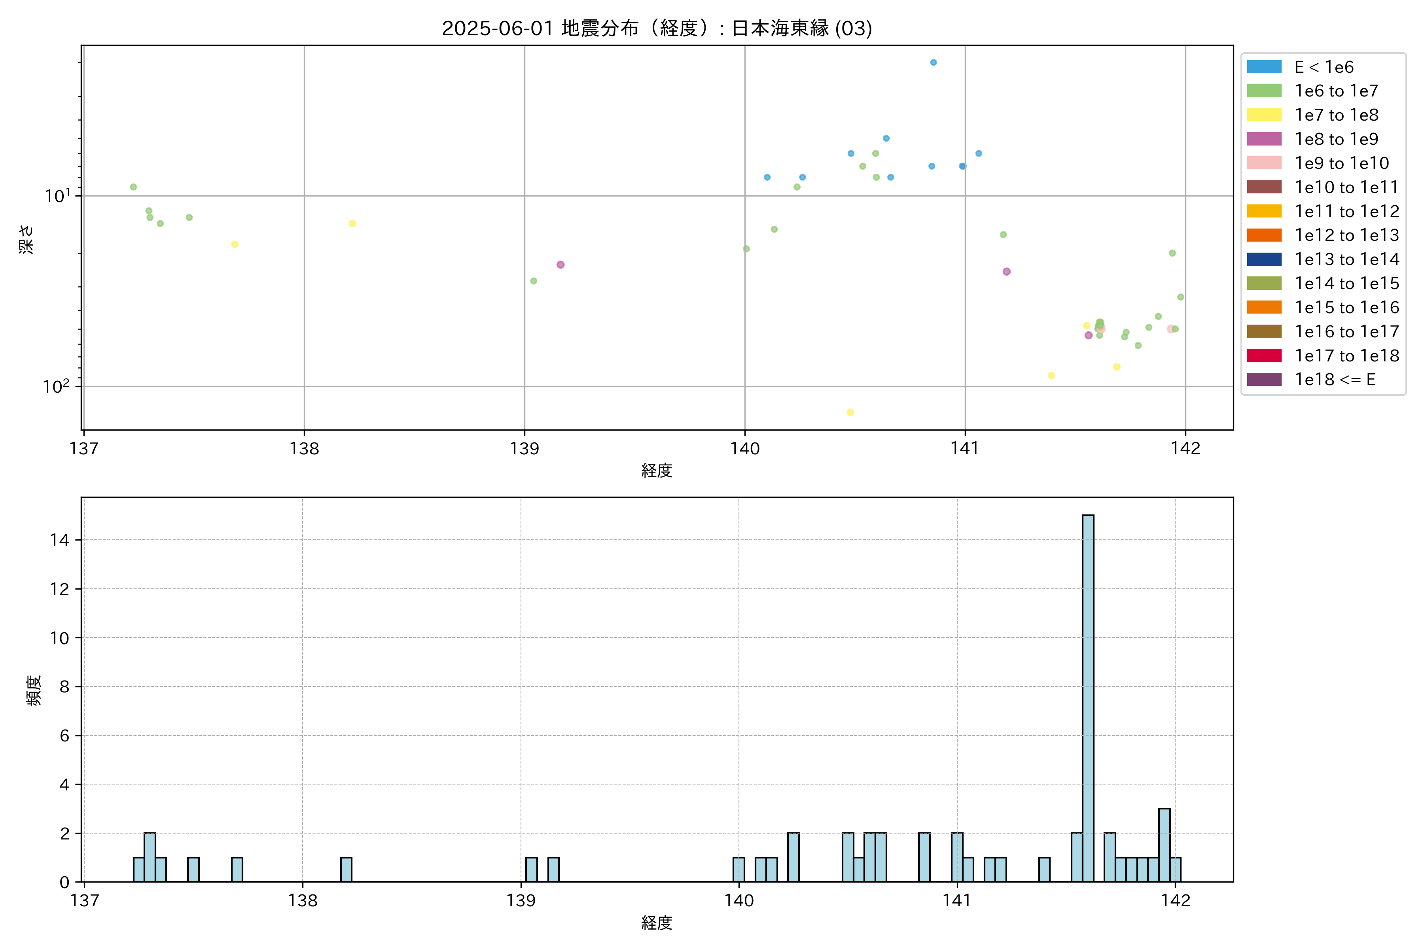This screenshot has height=949, width=1424.
Task: Click the green '1e6 to 1e7' legend swatch
Action: pos(1263,91)
